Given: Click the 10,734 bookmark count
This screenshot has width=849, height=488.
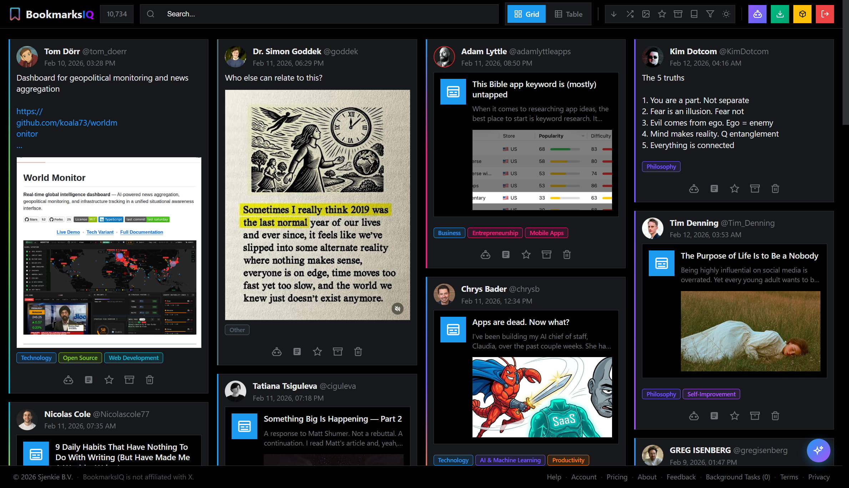Looking at the screenshot, I should [117, 14].
